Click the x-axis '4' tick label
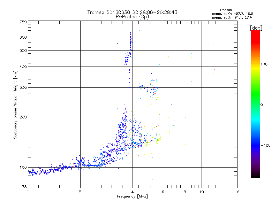 [x=133, y=192]
